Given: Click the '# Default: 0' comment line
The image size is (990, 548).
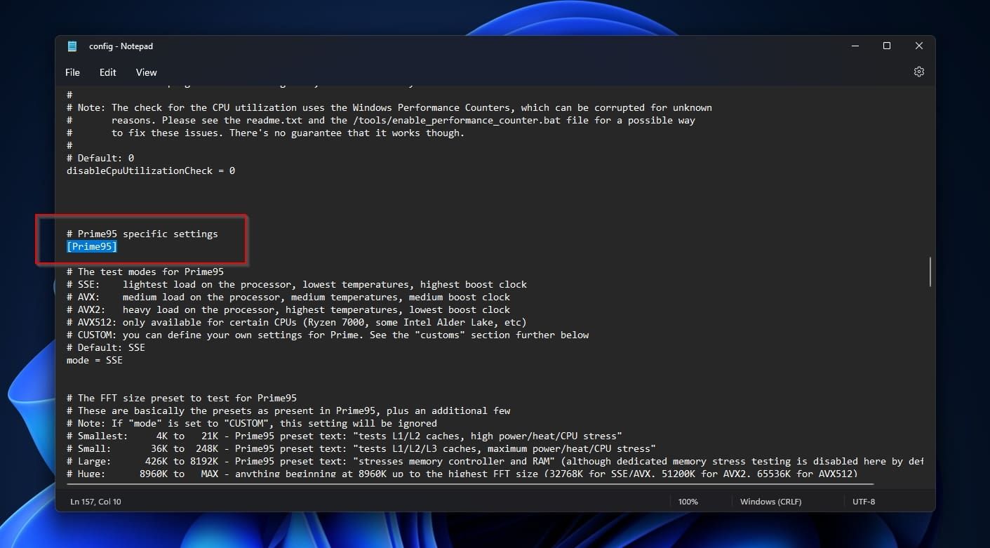Looking at the screenshot, I should click(x=100, y=158).
